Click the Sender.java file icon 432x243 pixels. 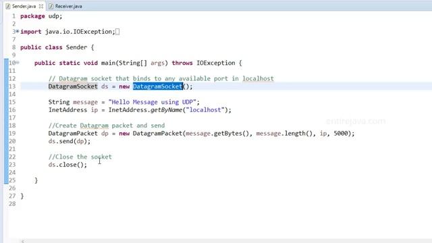8,6
